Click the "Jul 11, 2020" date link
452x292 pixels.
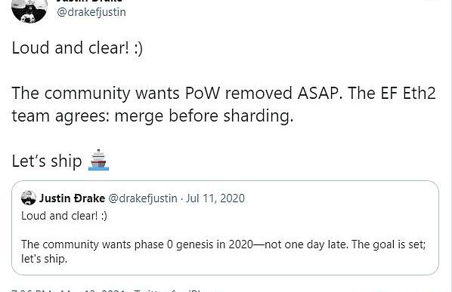coord(215,198)
